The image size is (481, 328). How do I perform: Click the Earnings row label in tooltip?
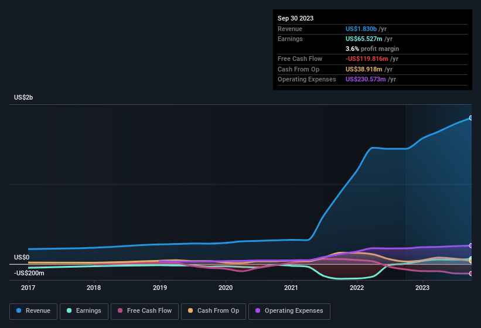click(290, 39)
